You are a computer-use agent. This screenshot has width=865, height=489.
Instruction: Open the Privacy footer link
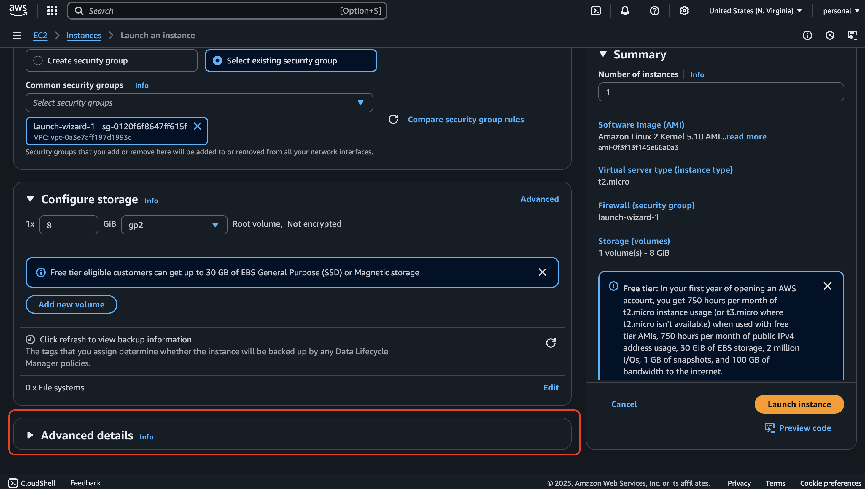[739, 483]
